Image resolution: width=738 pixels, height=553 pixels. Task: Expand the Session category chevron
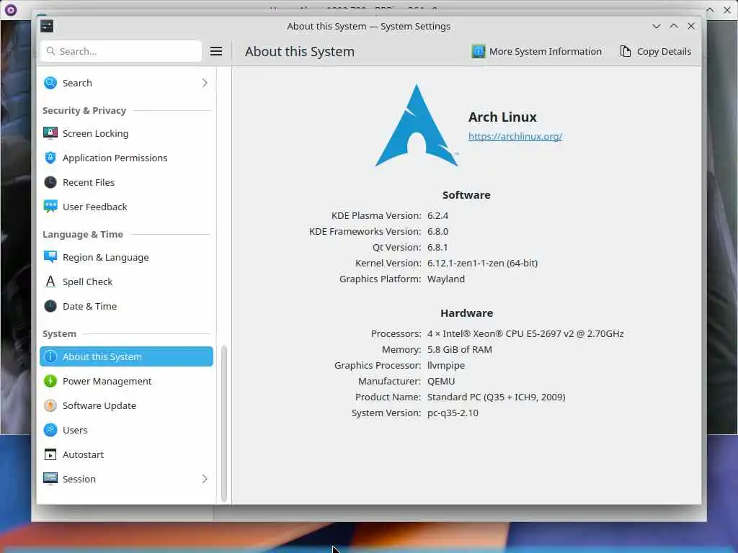click(205, 479)
